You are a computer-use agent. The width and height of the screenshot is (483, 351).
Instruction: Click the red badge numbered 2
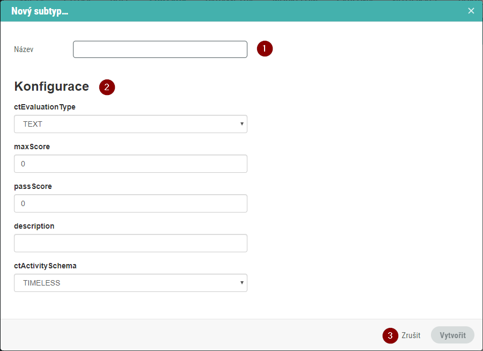click(107, 87)
